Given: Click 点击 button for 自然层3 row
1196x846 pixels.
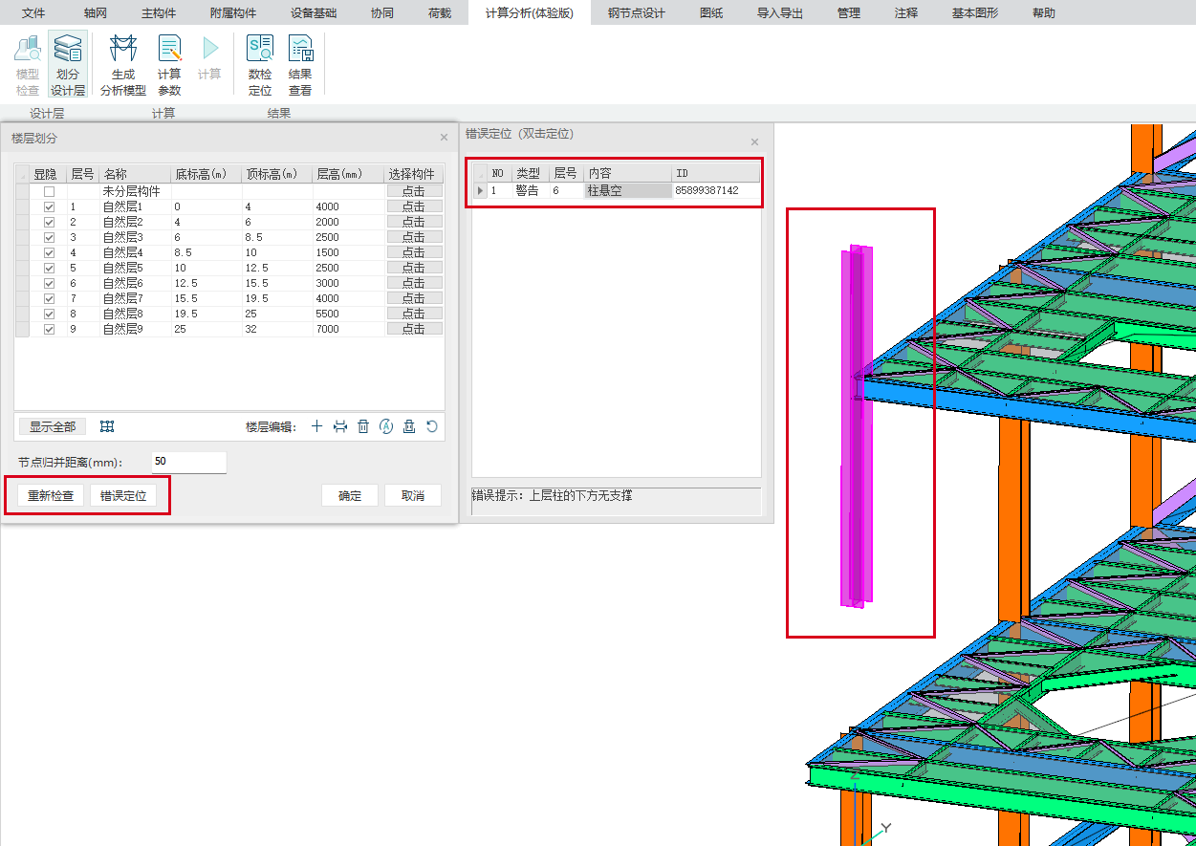Looking at the screenshot, I should (414, 237).
